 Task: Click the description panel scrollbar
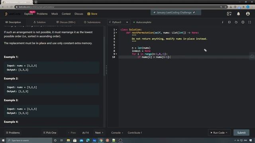[104, 56]
